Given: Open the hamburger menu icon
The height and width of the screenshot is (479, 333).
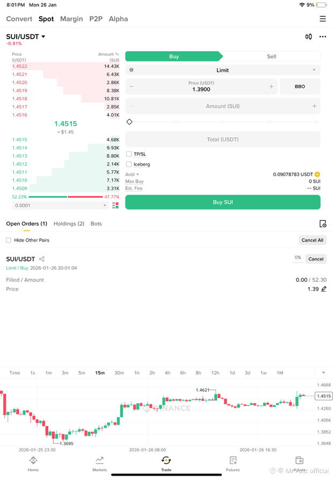Looking at the screenshot, I should coord(323,19).
